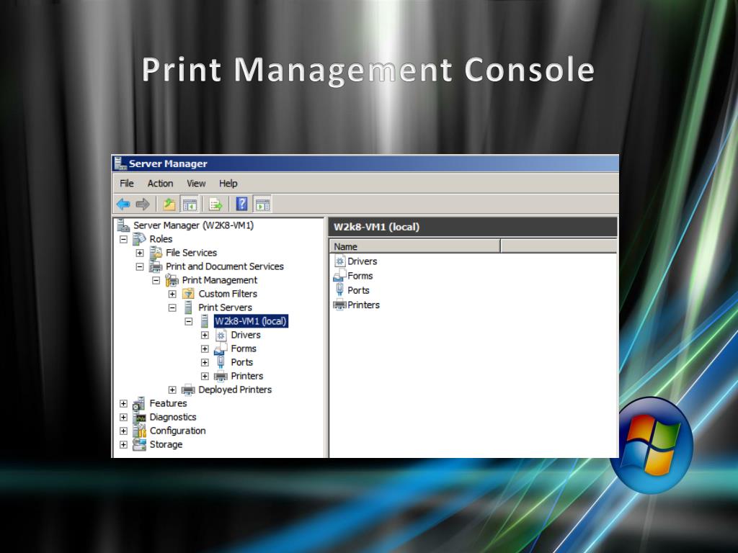738x553 pixels.
Task: Click Forms text in right pane
Action: (360, 276)
